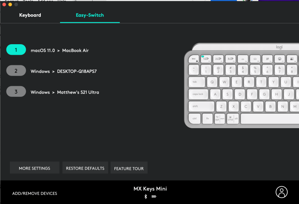Click the ctrl key on keyboard image
The image size is (299, 204).
click(194, 119)
